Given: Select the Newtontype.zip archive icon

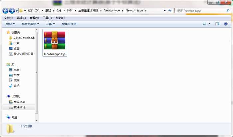Looking at the screenshot, I should tap(55, 40).
